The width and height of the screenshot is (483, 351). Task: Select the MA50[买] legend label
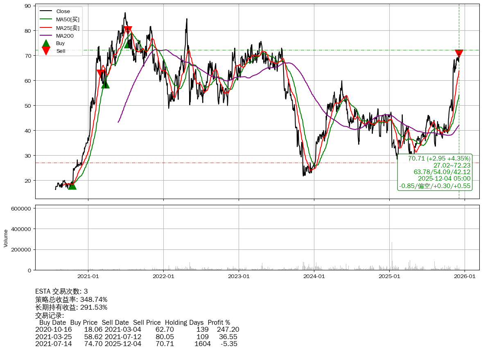coord(68,20)
